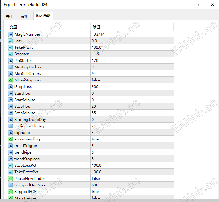Select the AllowiStopLoss value false

[x=96, y=80]
